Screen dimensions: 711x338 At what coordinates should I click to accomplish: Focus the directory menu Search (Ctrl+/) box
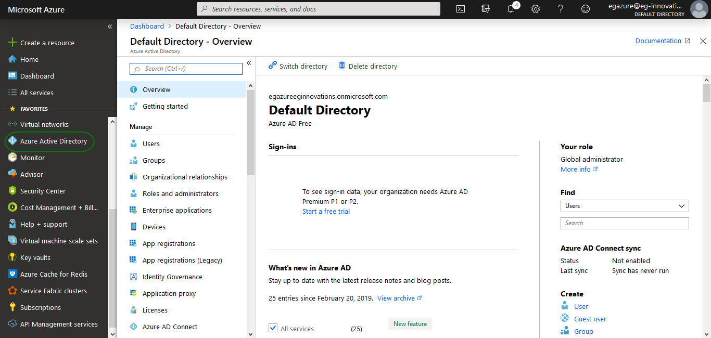tap(186, 69)
